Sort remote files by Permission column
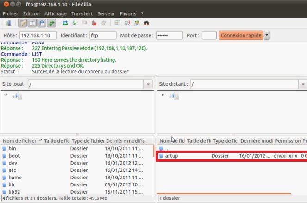This screenshot has width=307, height=203. pyautogui.click(x=288, y=141)
